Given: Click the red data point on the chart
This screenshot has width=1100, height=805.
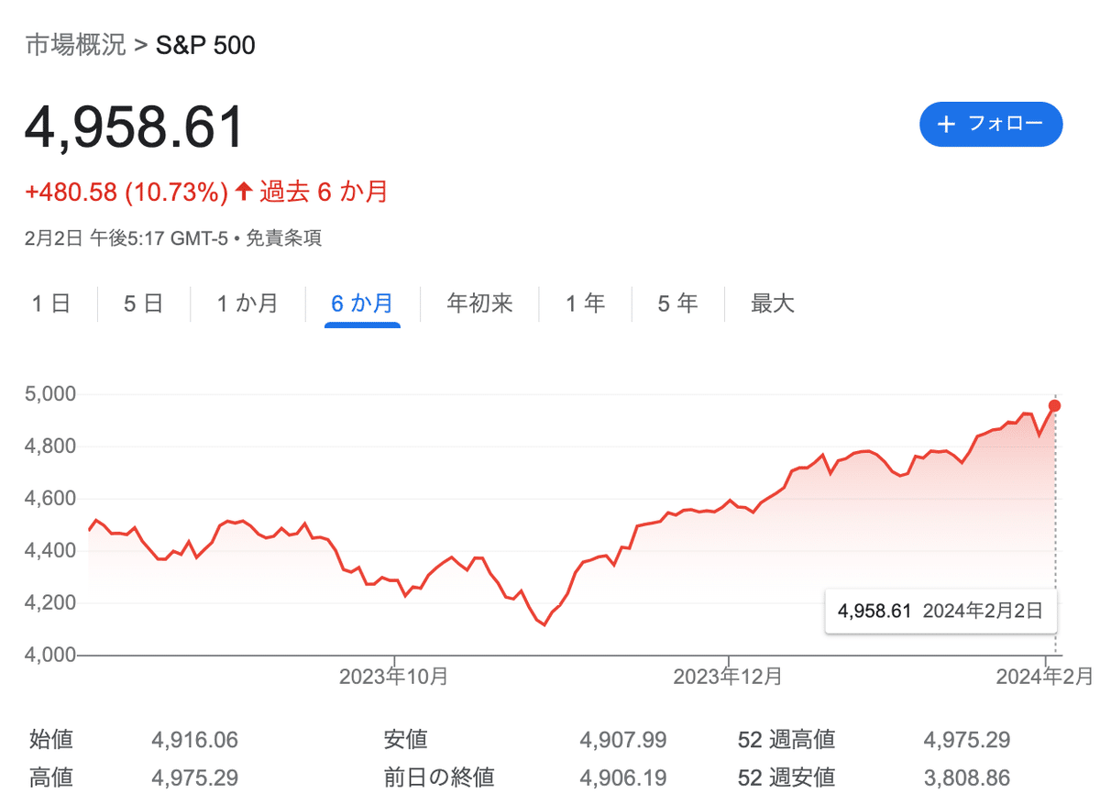Looking at the screenshot, I should pyautogui.click(x=1055, y=404).
